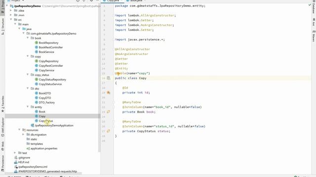This screenshot has height=177, width=316.
Task: Select the com.gdmatstaffs.JpaRepositoryDemo package
Action: tap(53, 33)
